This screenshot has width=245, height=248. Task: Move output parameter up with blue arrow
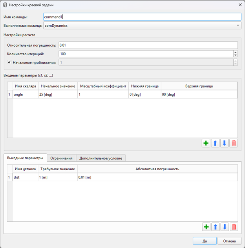tap(215, 227)
